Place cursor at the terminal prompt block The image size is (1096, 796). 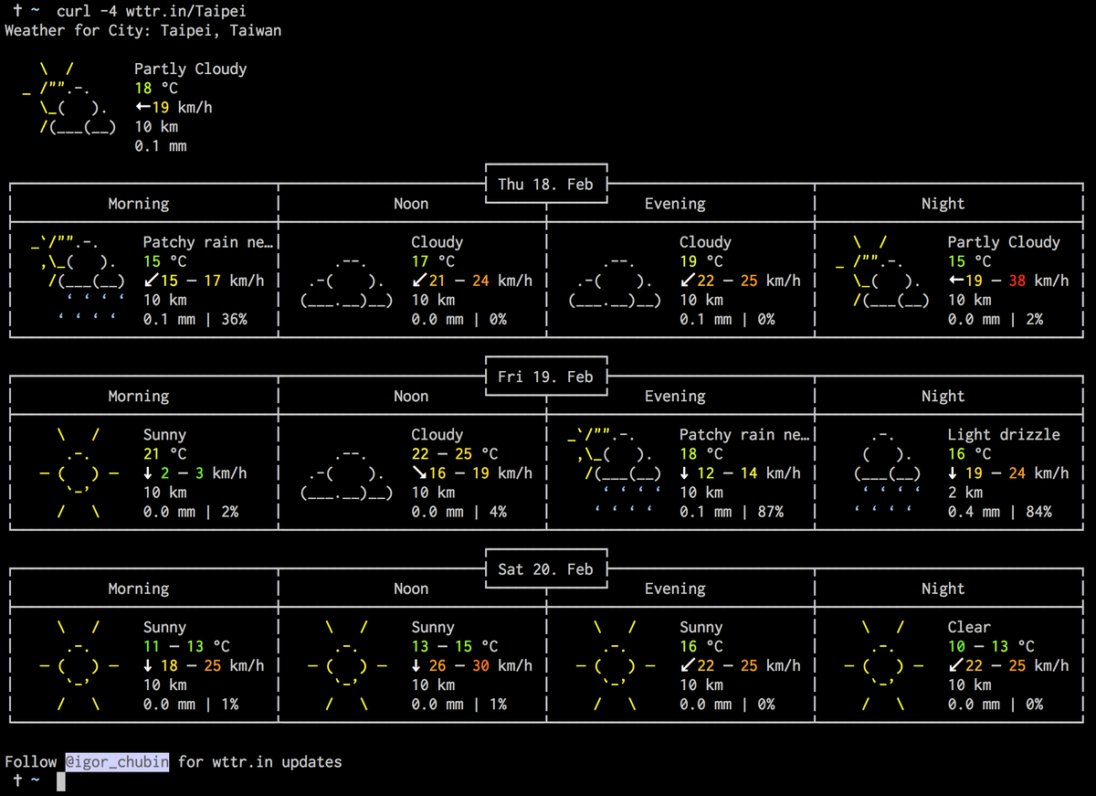click(61, 781)
